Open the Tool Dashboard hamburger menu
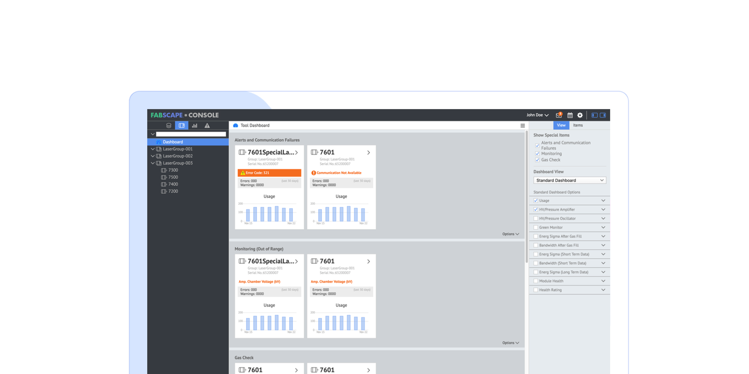 point(523,126)
